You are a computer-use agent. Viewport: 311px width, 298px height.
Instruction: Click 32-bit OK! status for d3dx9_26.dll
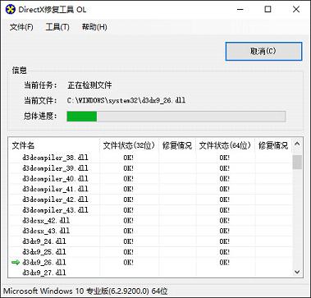click(x=129, y=263)
